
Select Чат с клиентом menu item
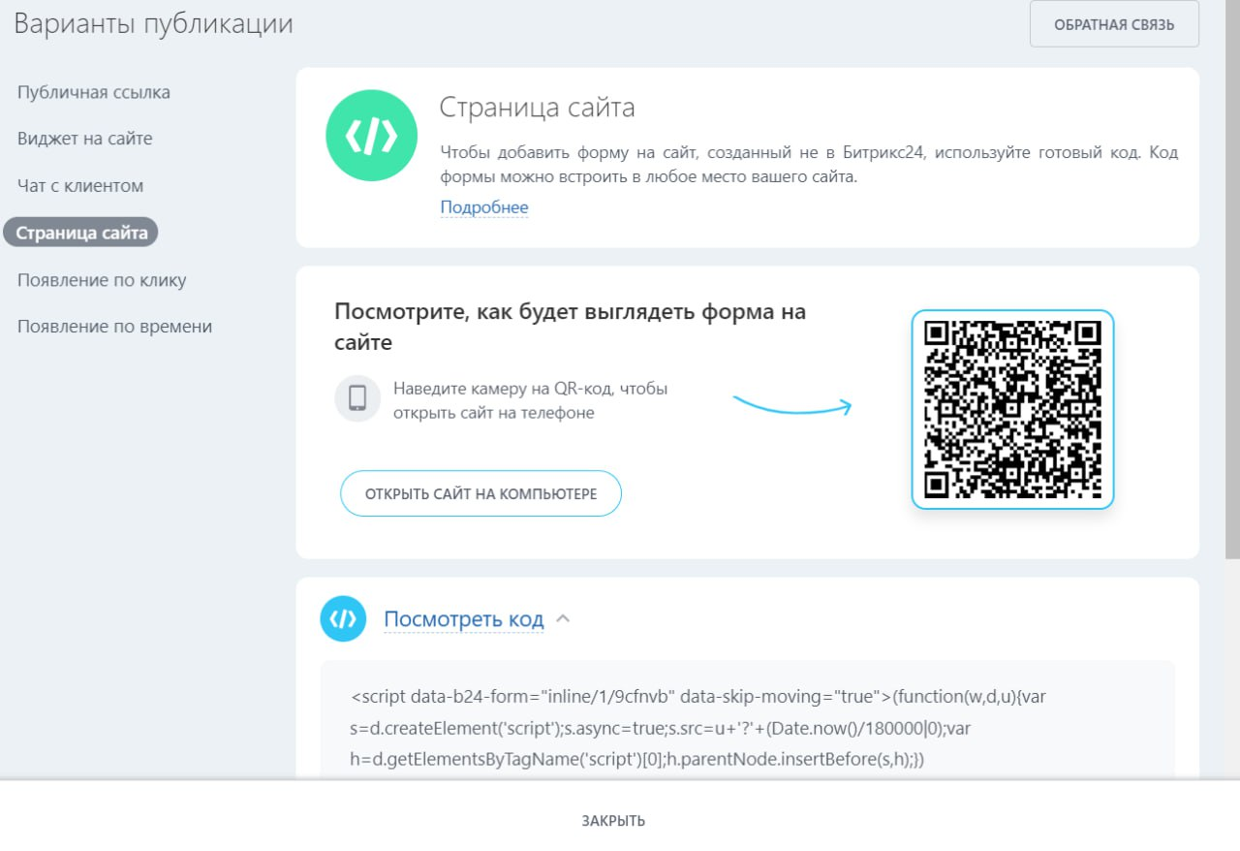[80, 185]
